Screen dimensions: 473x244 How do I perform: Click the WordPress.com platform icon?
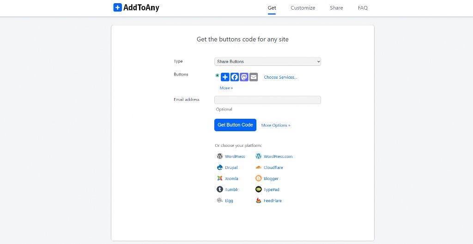pos(259,156)
